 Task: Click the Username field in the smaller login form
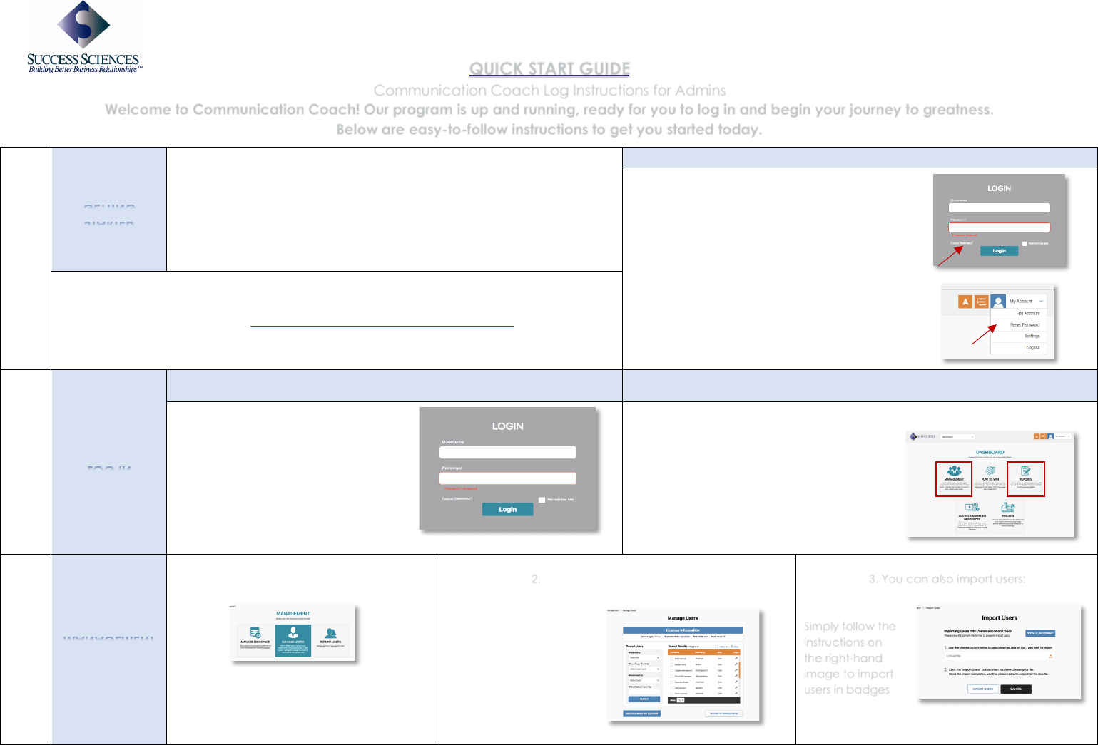click(x=999, y=207)
